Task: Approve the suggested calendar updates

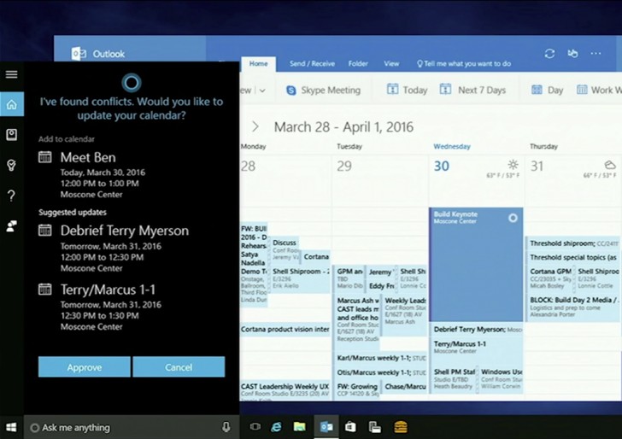Action: (84, 366)
